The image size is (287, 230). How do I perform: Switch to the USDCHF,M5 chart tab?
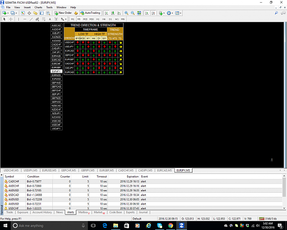point(11,170)
